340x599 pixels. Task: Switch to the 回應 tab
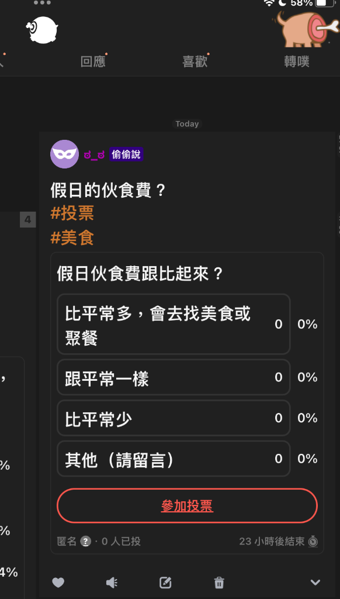[x=93, y=61]
